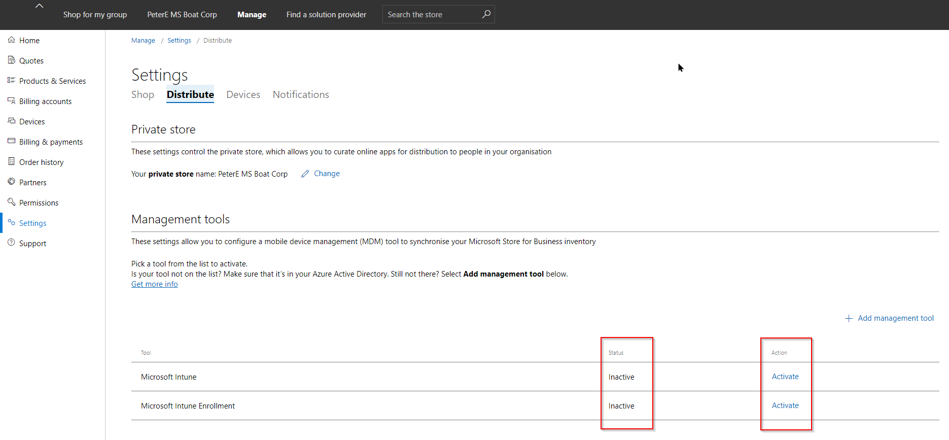Click the Private store heading
The height and width of the screenshot is (440, 949).
(x=163, y=129)
